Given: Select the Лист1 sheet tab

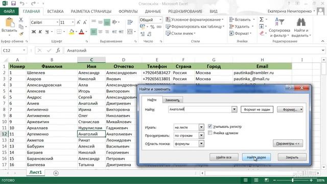Looking at the screenshot, I should 35,173.
